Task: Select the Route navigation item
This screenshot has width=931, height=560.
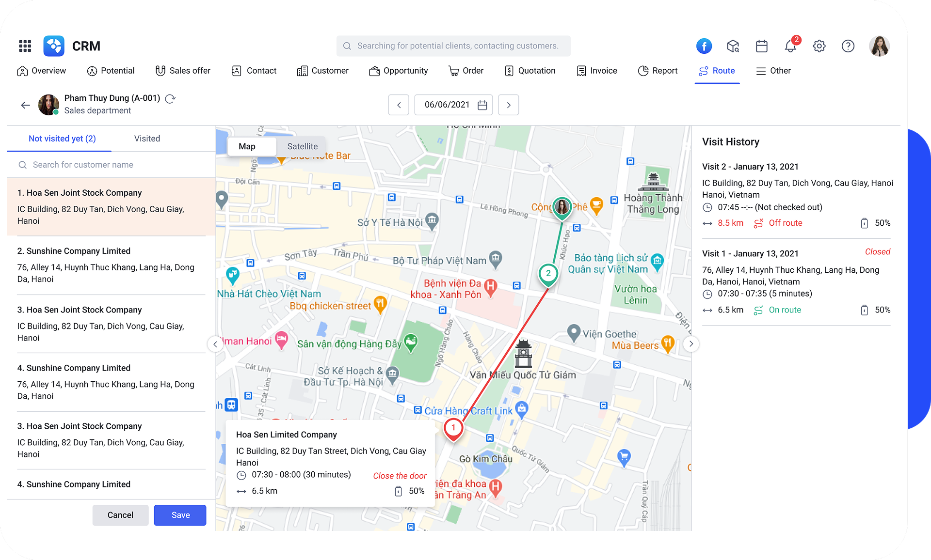Action: coord(717,71)
